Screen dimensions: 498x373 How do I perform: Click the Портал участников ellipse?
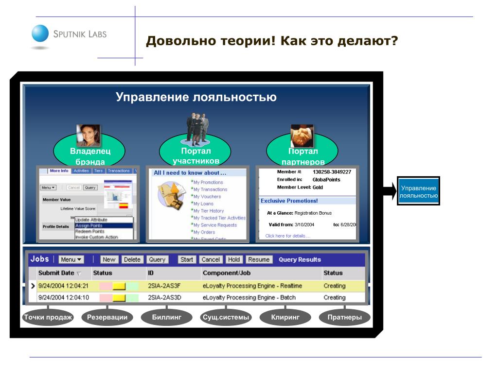[195, 151]
